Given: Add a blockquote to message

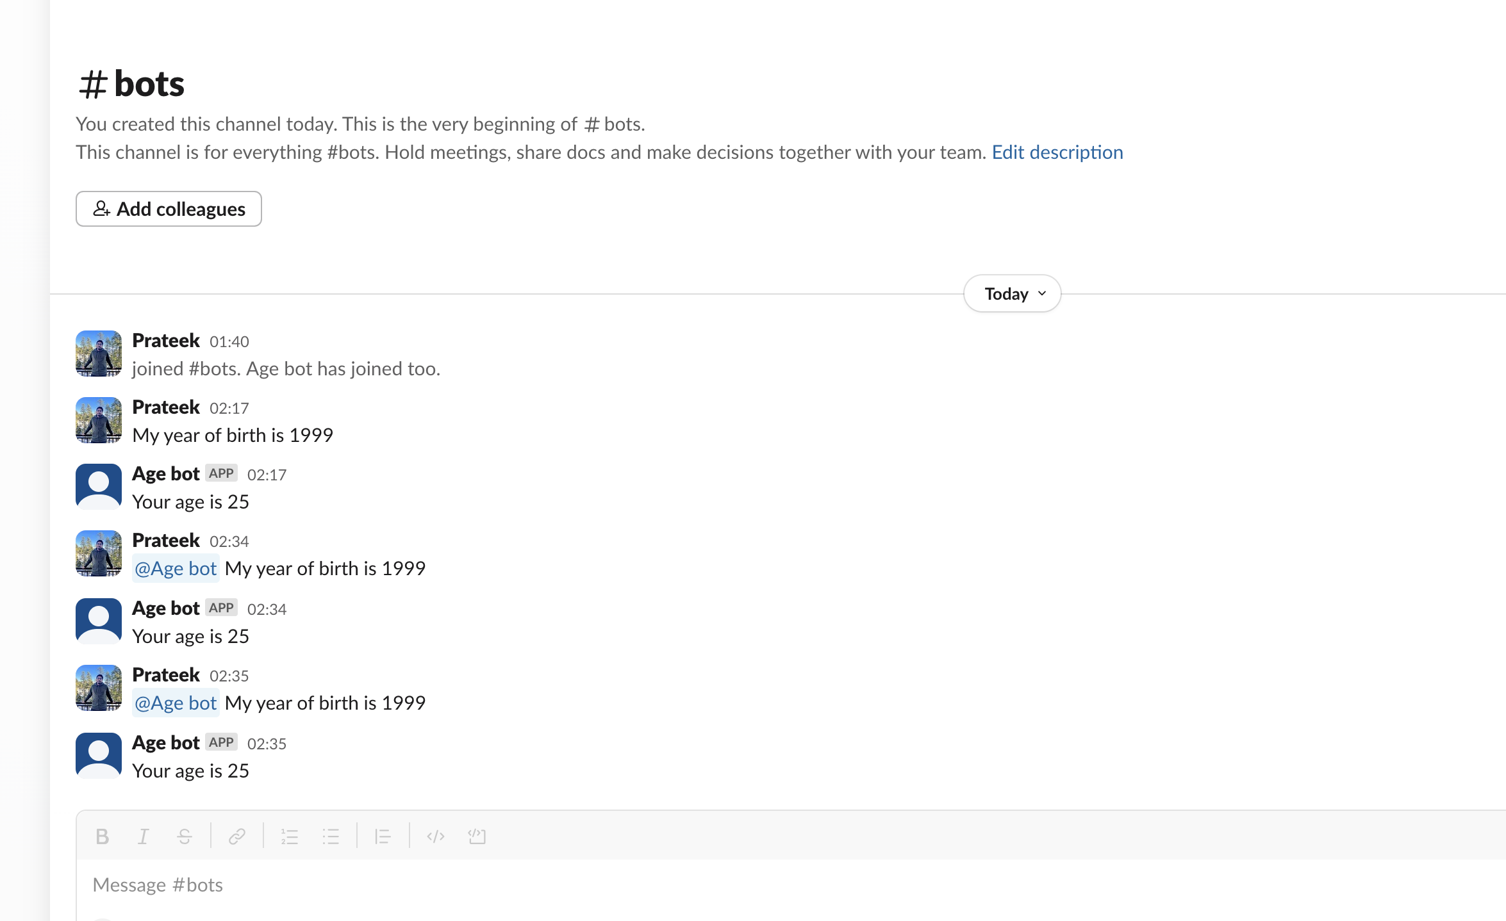Looking at the screenshot, I should (383, 836).
